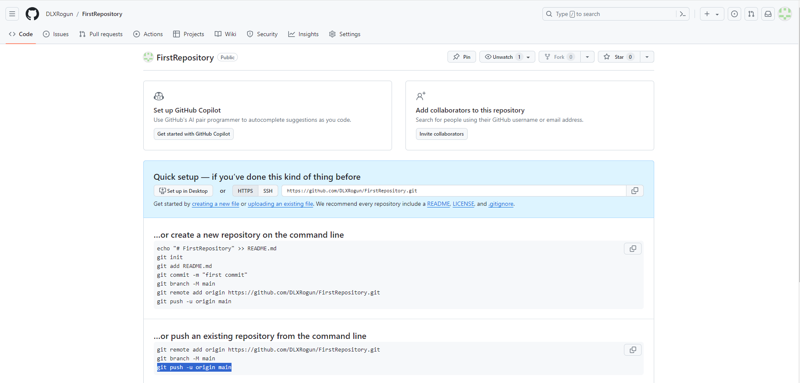Click the Public visibility badge
Viewport: 800px width, 383px height.
(x=227, y=57)
